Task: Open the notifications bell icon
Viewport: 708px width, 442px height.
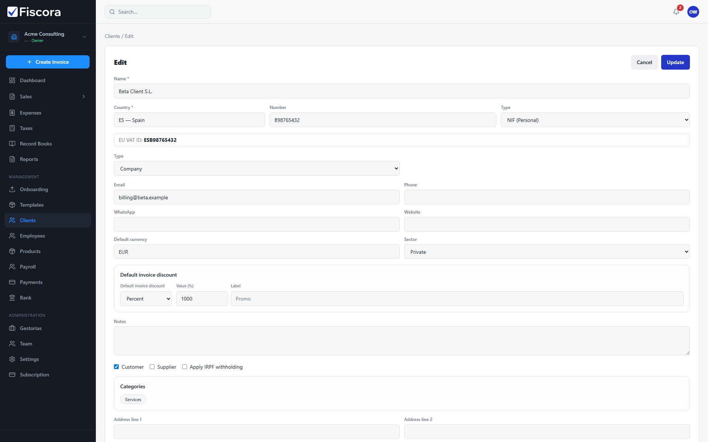Action: (x=676, y=12)
